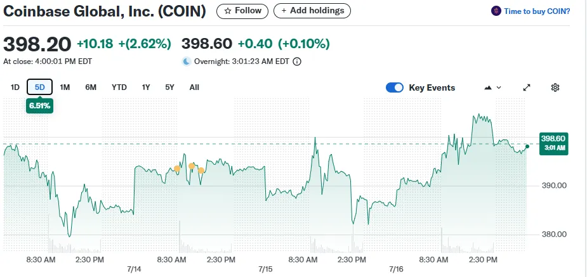Click the Time to buy COIN purple icon
The height and width of the screenshot is (277, 587).
tap(496, 11)
